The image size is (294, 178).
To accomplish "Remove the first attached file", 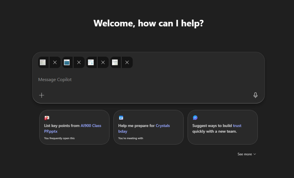I will click(55, 62).
